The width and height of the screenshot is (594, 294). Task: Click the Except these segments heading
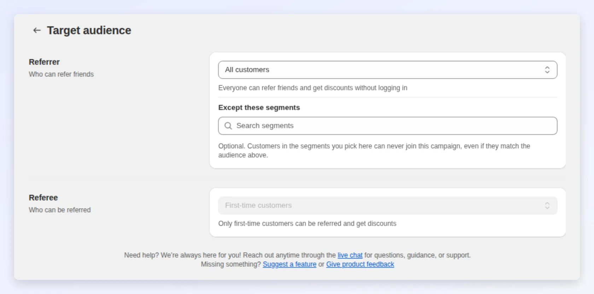(259, 107)
